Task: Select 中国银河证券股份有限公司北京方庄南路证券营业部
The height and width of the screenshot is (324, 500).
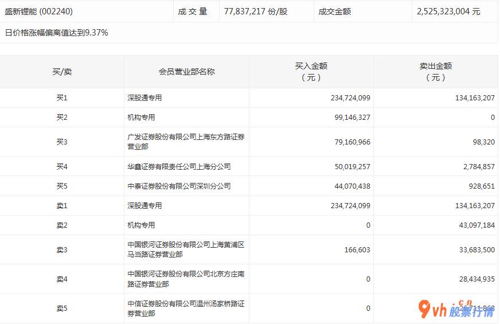Action: click(x=186, y=279)
